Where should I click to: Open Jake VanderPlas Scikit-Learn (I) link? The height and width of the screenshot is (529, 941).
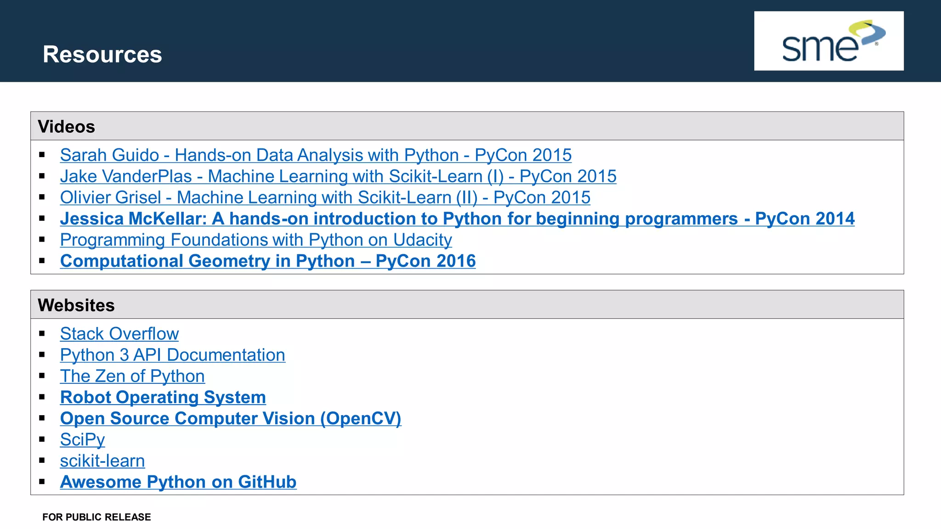click(338, 176)
